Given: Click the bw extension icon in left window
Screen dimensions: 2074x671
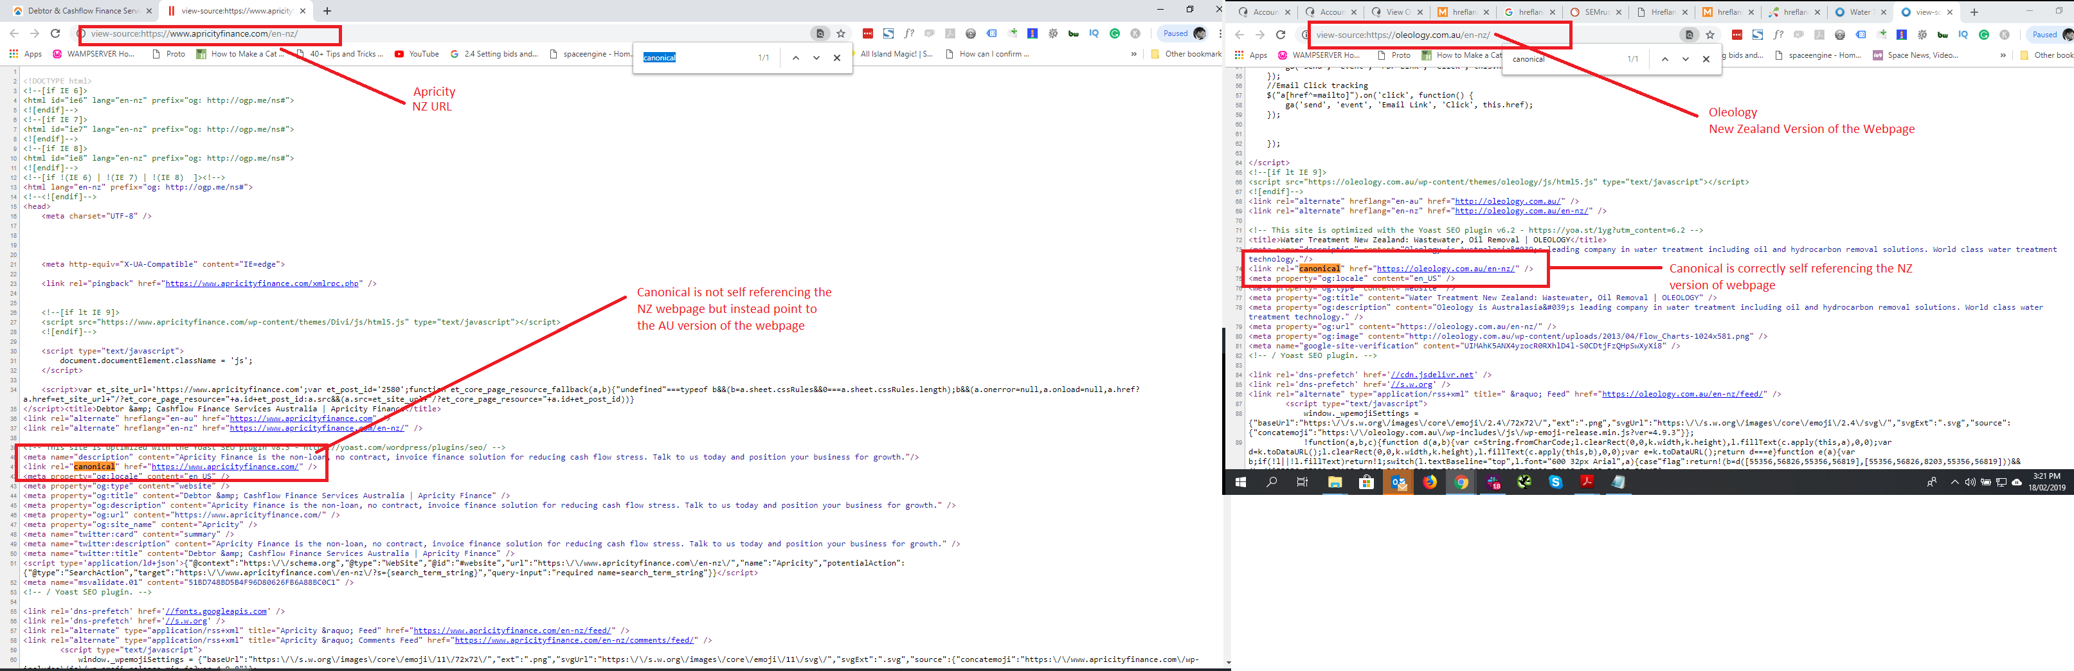Looking at the screenshot, I should point(1073,34).
